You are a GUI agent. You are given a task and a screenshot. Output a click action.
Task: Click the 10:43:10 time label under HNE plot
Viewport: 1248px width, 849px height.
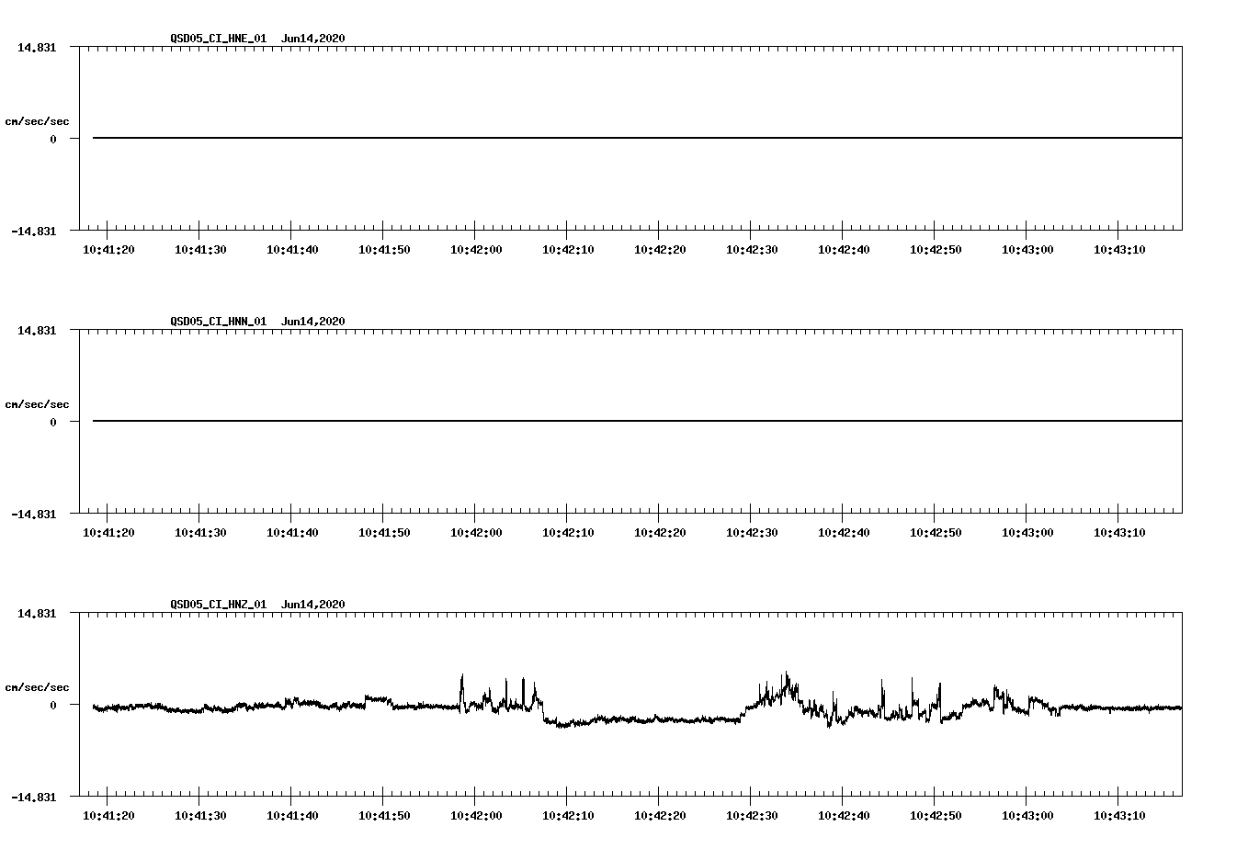click(1119, 249)
